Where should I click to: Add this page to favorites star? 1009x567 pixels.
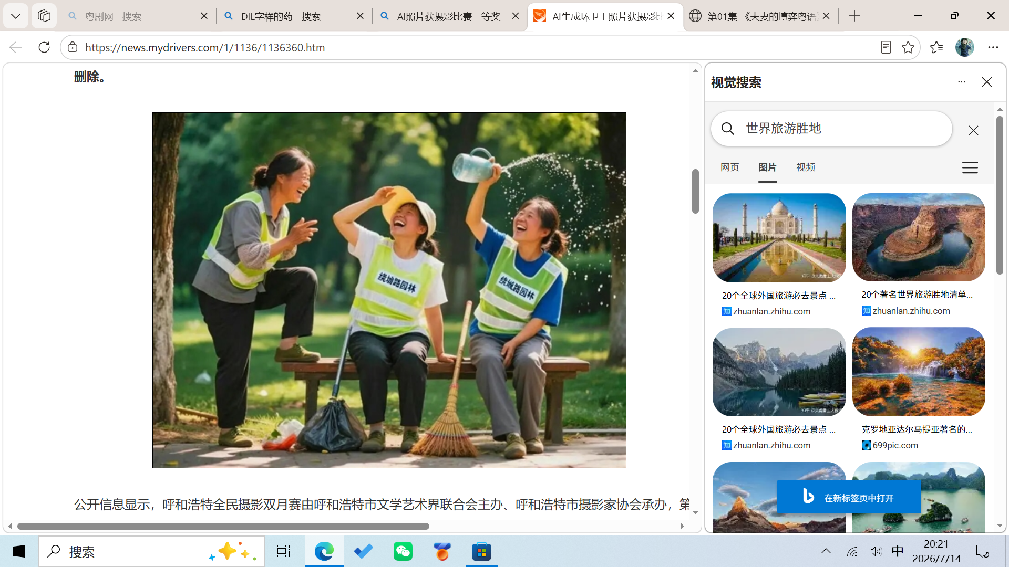coord(908,47)
